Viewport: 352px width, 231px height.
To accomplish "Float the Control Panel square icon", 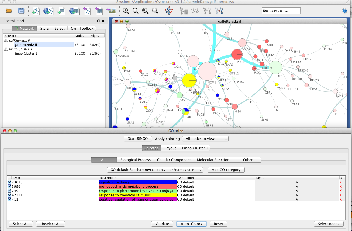I will tap(99, 21).
